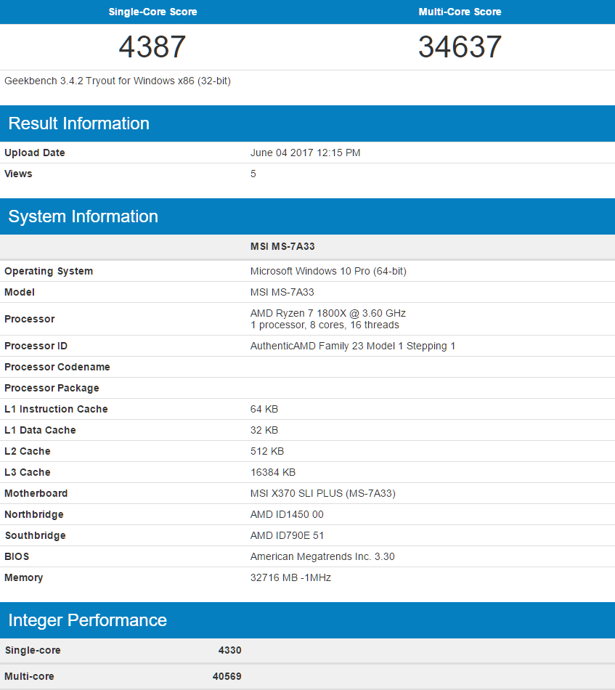Select Microsoft Windows 10 Pro operating system value
615x690 pixels.
[x=328, y=271]
